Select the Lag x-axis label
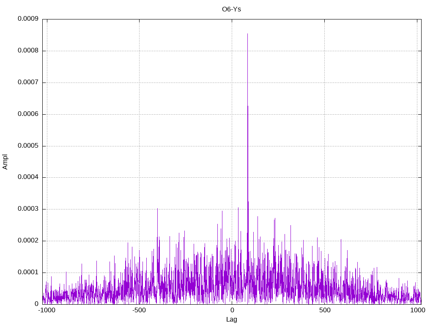The image size is (433, 325). (231, 319)
